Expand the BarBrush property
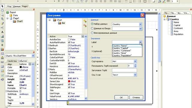The width and height of the screenshot is (192, 108). pyautogui.click(x=49, y=45)
